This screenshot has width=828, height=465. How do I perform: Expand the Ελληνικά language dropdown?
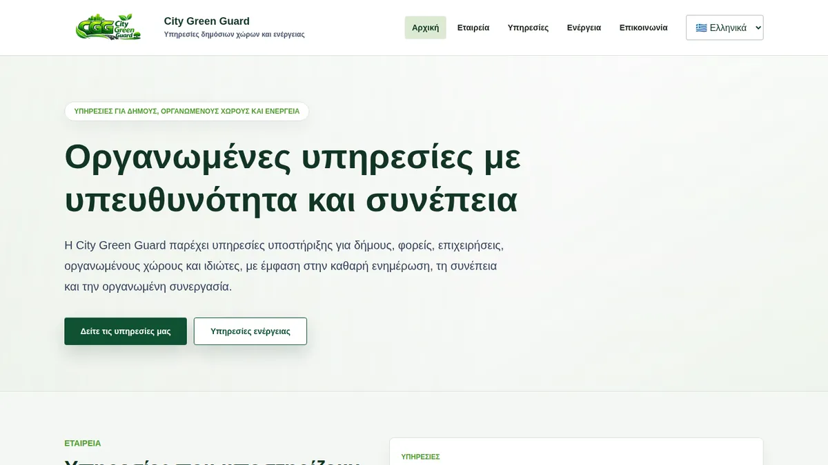coord(724,28)
